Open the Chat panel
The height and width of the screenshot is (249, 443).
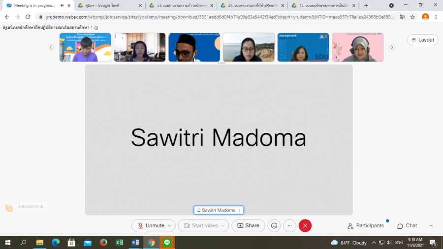(407, 225)
